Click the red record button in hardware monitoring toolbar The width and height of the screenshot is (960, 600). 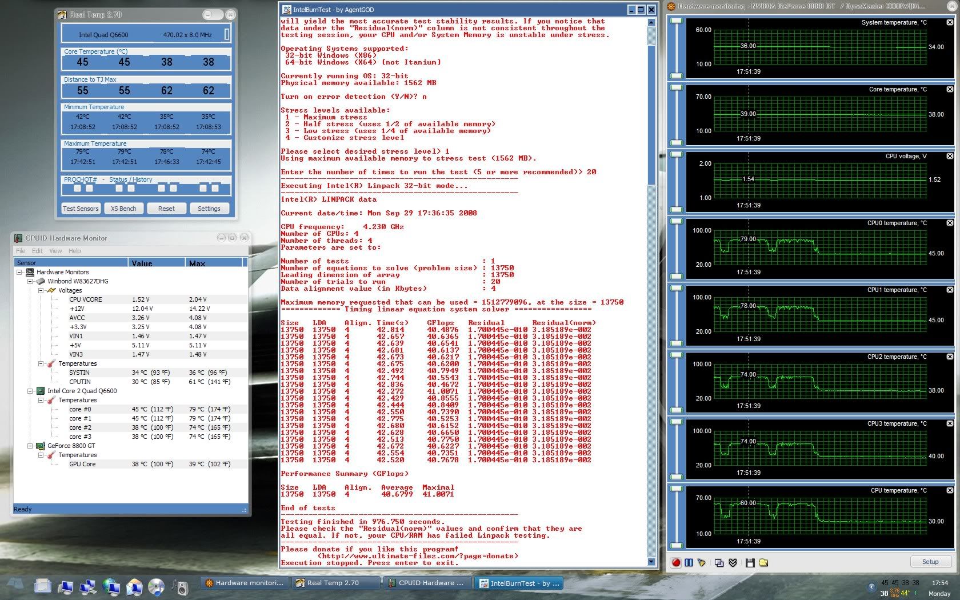click(x=676, y=563)
